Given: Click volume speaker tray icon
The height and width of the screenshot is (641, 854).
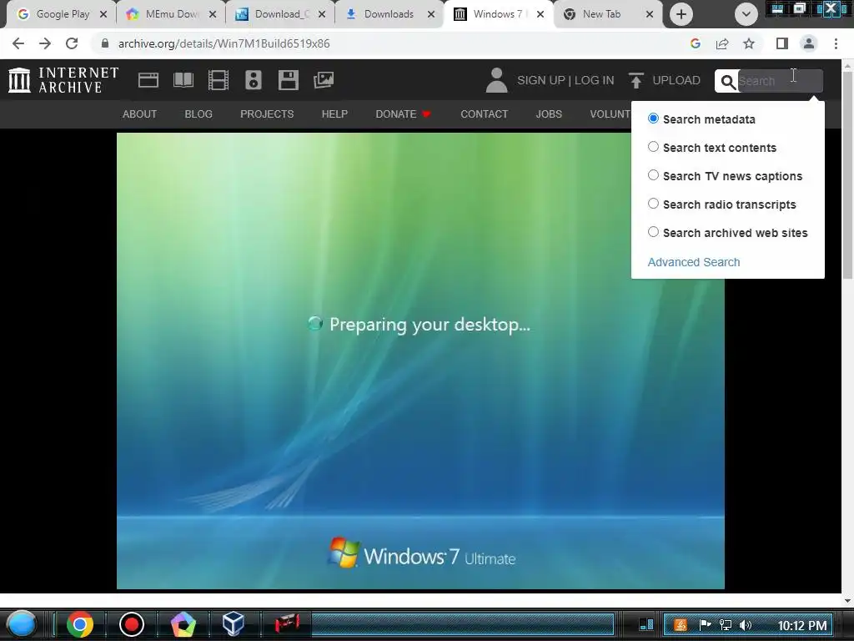Looking at the screenshot, I should (746, 625).
